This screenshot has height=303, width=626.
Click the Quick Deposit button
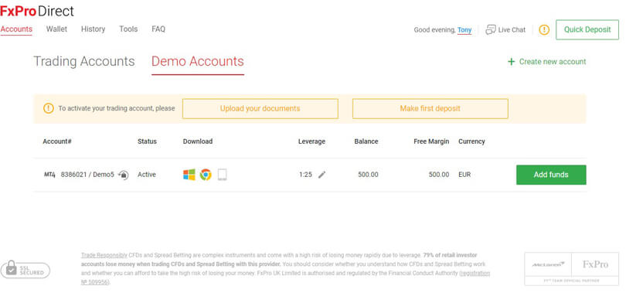pos(587,29)
